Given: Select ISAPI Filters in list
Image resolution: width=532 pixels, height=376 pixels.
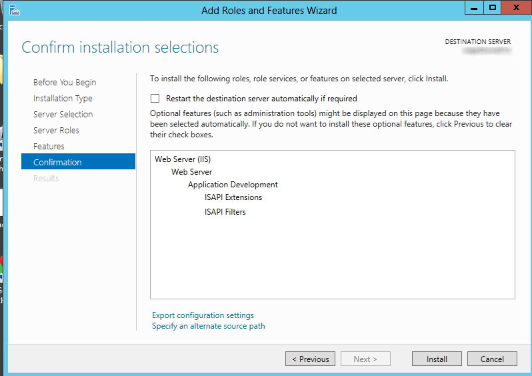Looking at the screenshot, I should click(x=225, y=212).
